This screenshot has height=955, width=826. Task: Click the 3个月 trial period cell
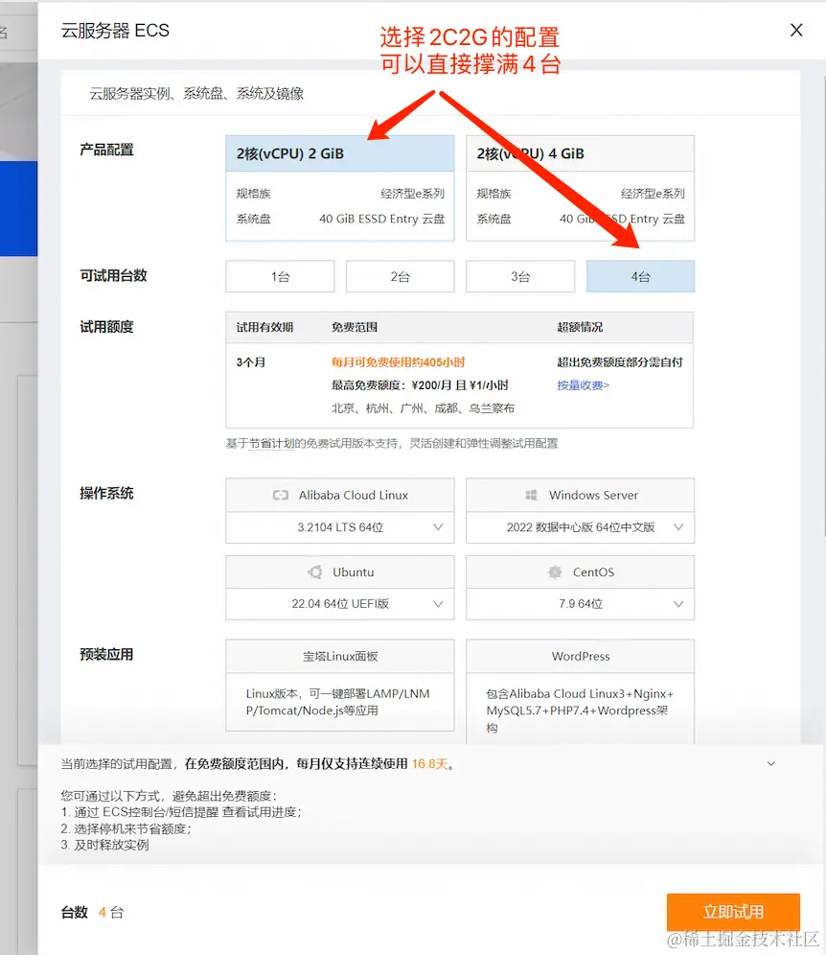[251, 362]
